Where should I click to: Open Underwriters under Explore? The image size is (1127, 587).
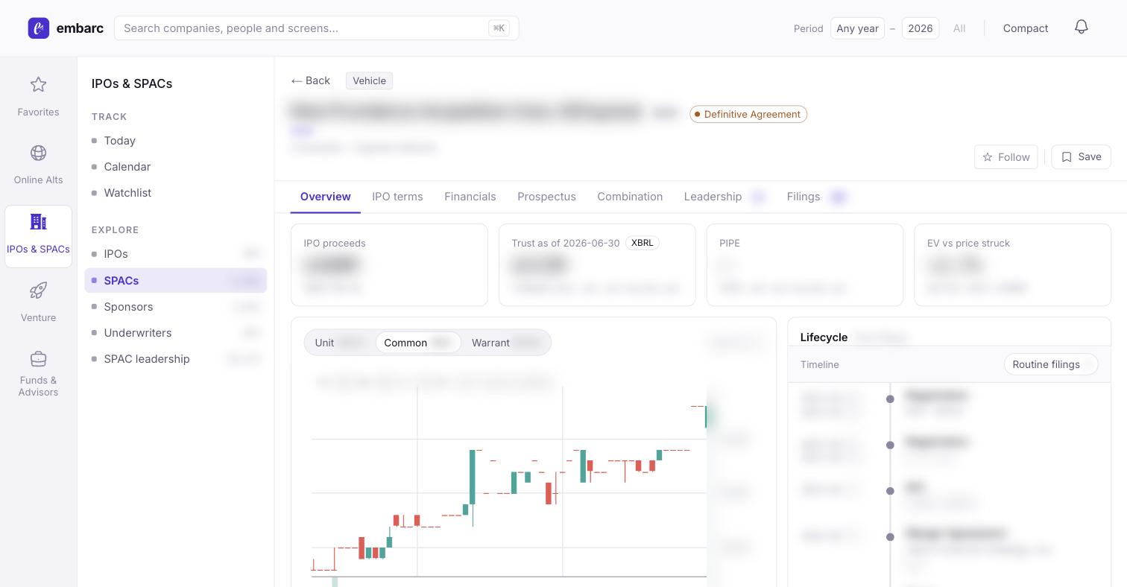(175, 333)
